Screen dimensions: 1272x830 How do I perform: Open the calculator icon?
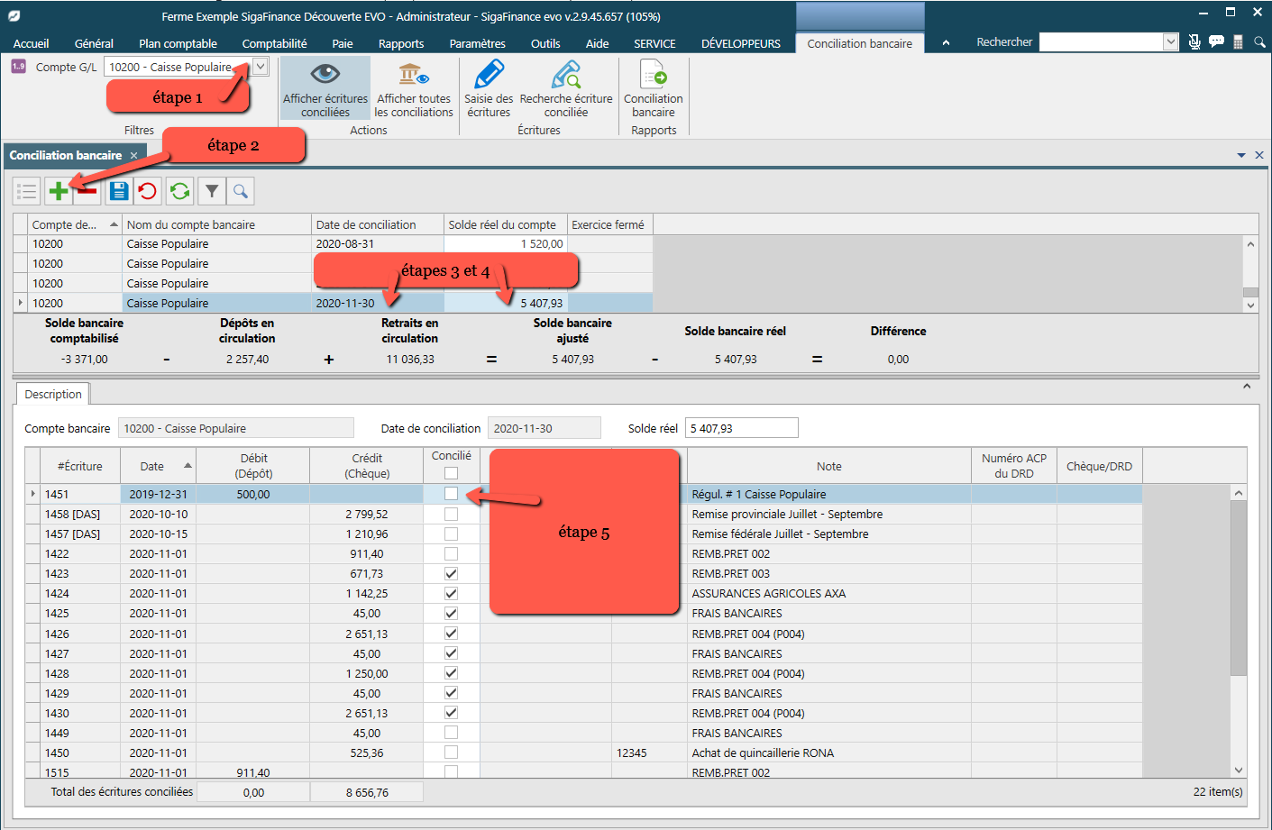click(x=1239, y=41)
